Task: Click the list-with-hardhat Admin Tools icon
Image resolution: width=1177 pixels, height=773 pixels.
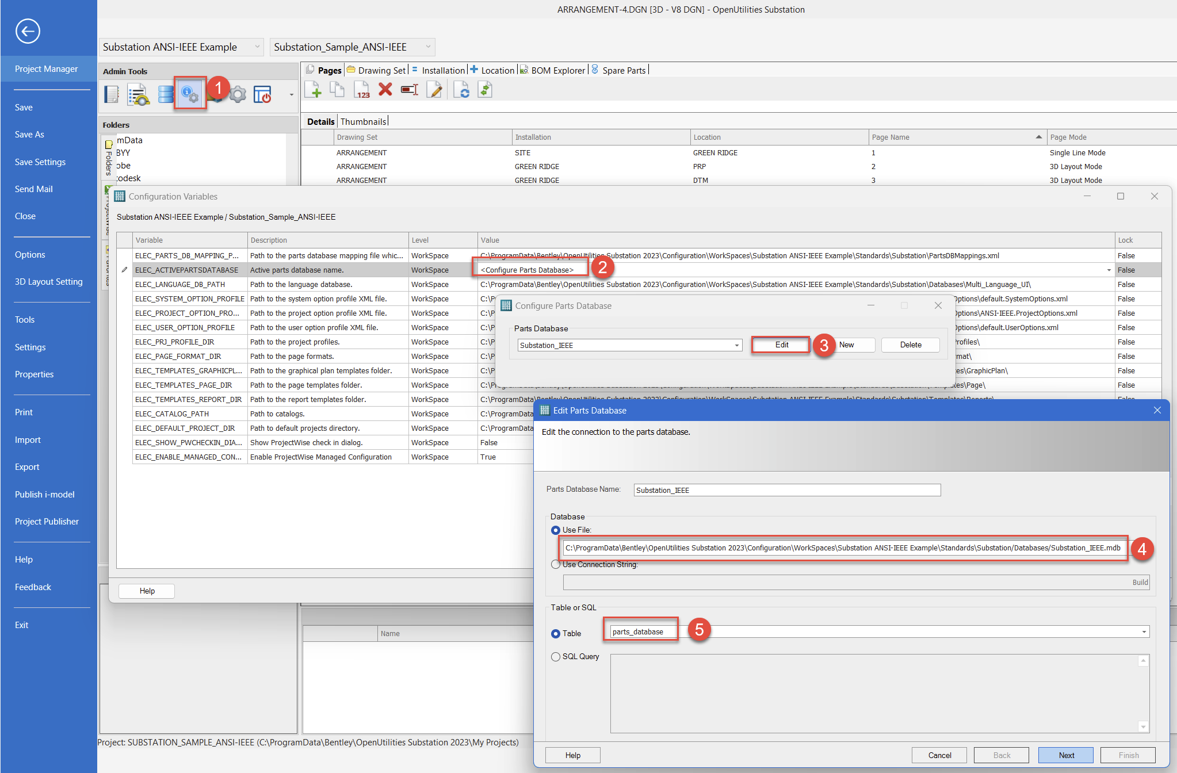Action: [138, 94]
